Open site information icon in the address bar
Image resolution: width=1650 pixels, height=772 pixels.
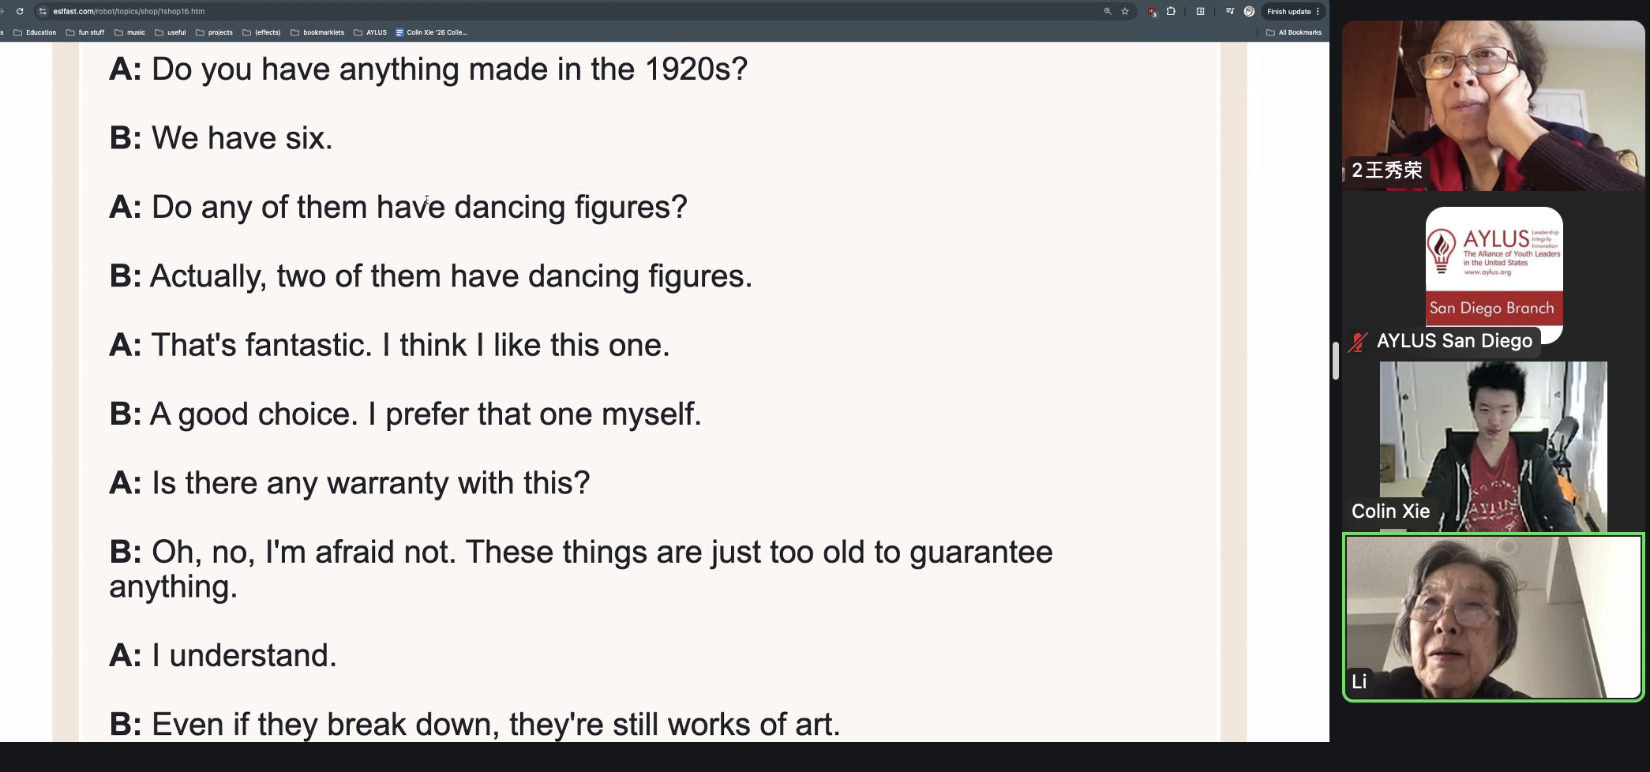[43, 11]
